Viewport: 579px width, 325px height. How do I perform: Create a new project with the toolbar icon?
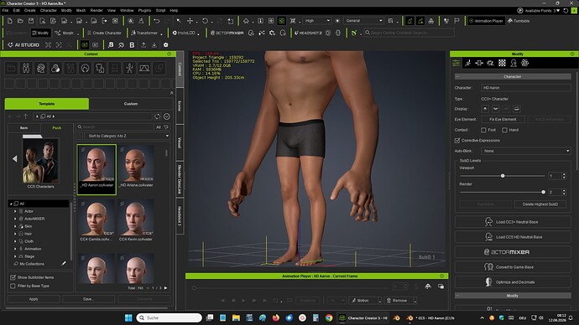[x=9, y=21]
